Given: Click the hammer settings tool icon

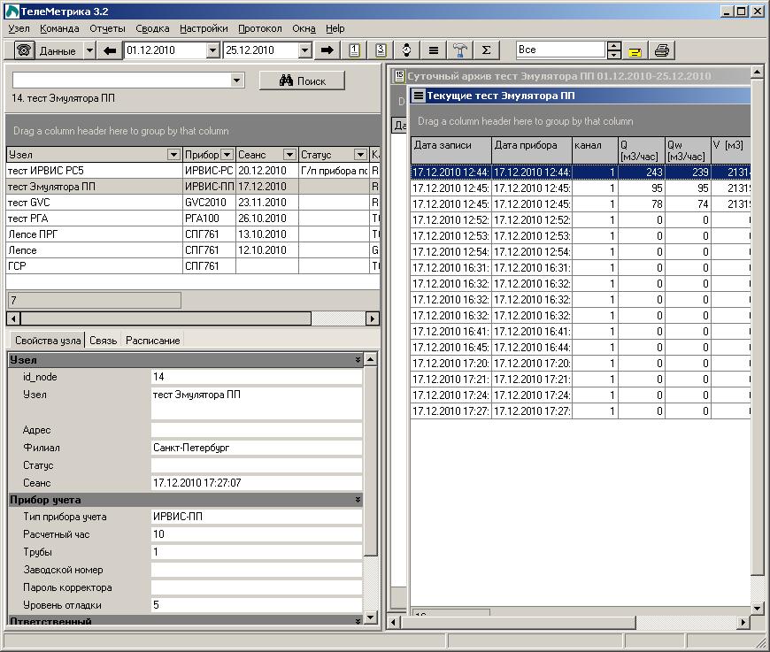Looking at the screenshot, I should pyautogui.click(x=459, y=50).
